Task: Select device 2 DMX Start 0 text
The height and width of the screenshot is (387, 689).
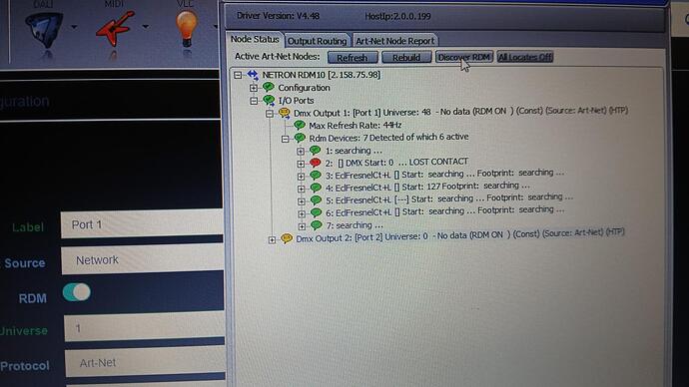Action: click(x=396, y=163)
